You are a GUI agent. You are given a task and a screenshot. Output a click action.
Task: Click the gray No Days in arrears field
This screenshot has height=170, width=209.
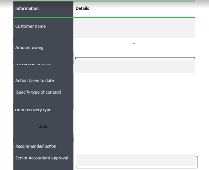click(x=134, y=66)
